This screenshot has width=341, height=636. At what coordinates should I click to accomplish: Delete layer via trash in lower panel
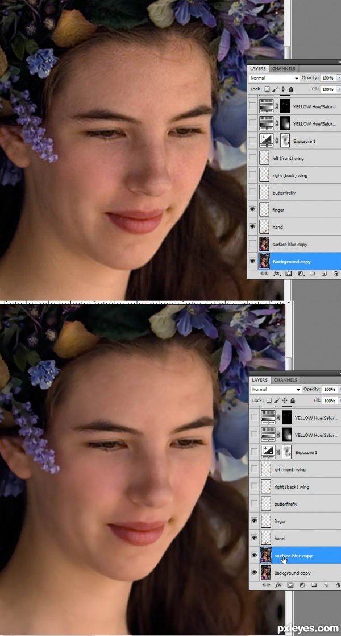[x=337, y=585]
